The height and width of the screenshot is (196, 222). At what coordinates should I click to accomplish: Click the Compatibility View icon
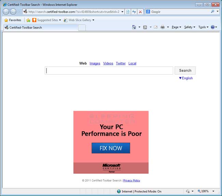(x=128, y=12)
